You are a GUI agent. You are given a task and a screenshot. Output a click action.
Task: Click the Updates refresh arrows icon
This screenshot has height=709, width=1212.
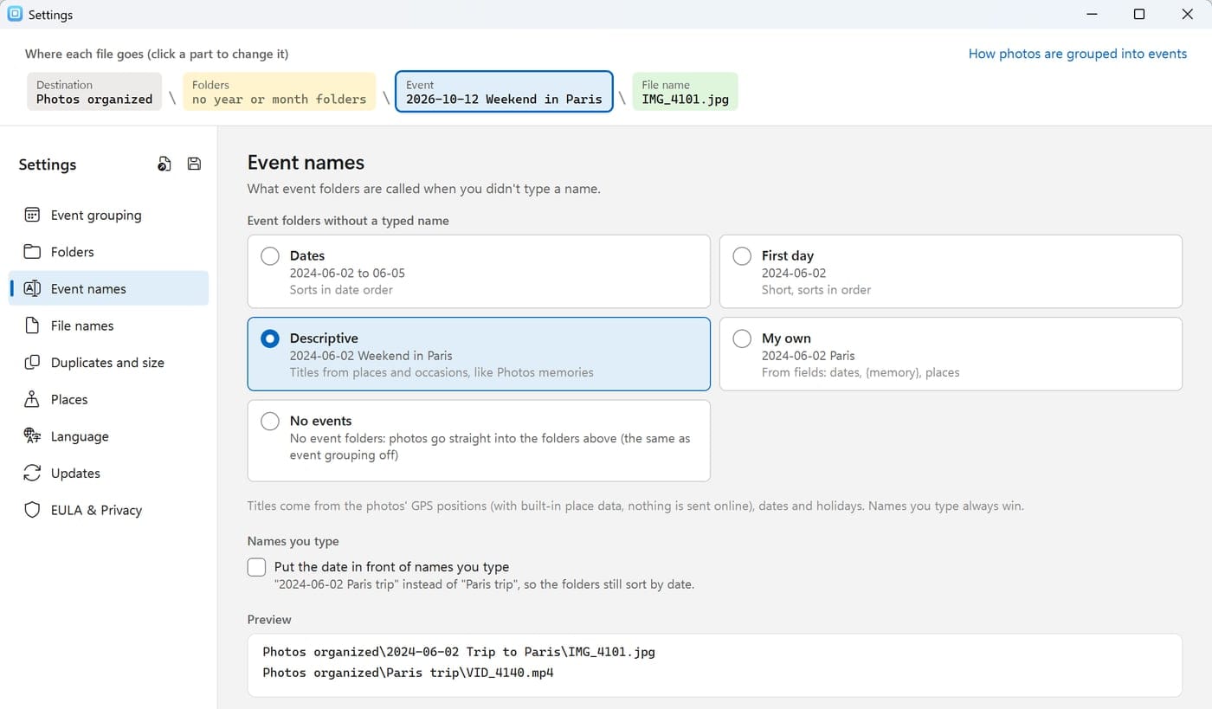point(32,473)
